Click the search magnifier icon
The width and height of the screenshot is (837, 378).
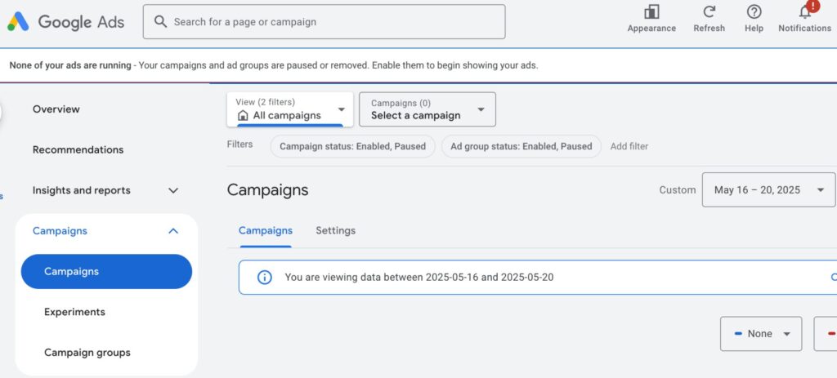(160, 21)
